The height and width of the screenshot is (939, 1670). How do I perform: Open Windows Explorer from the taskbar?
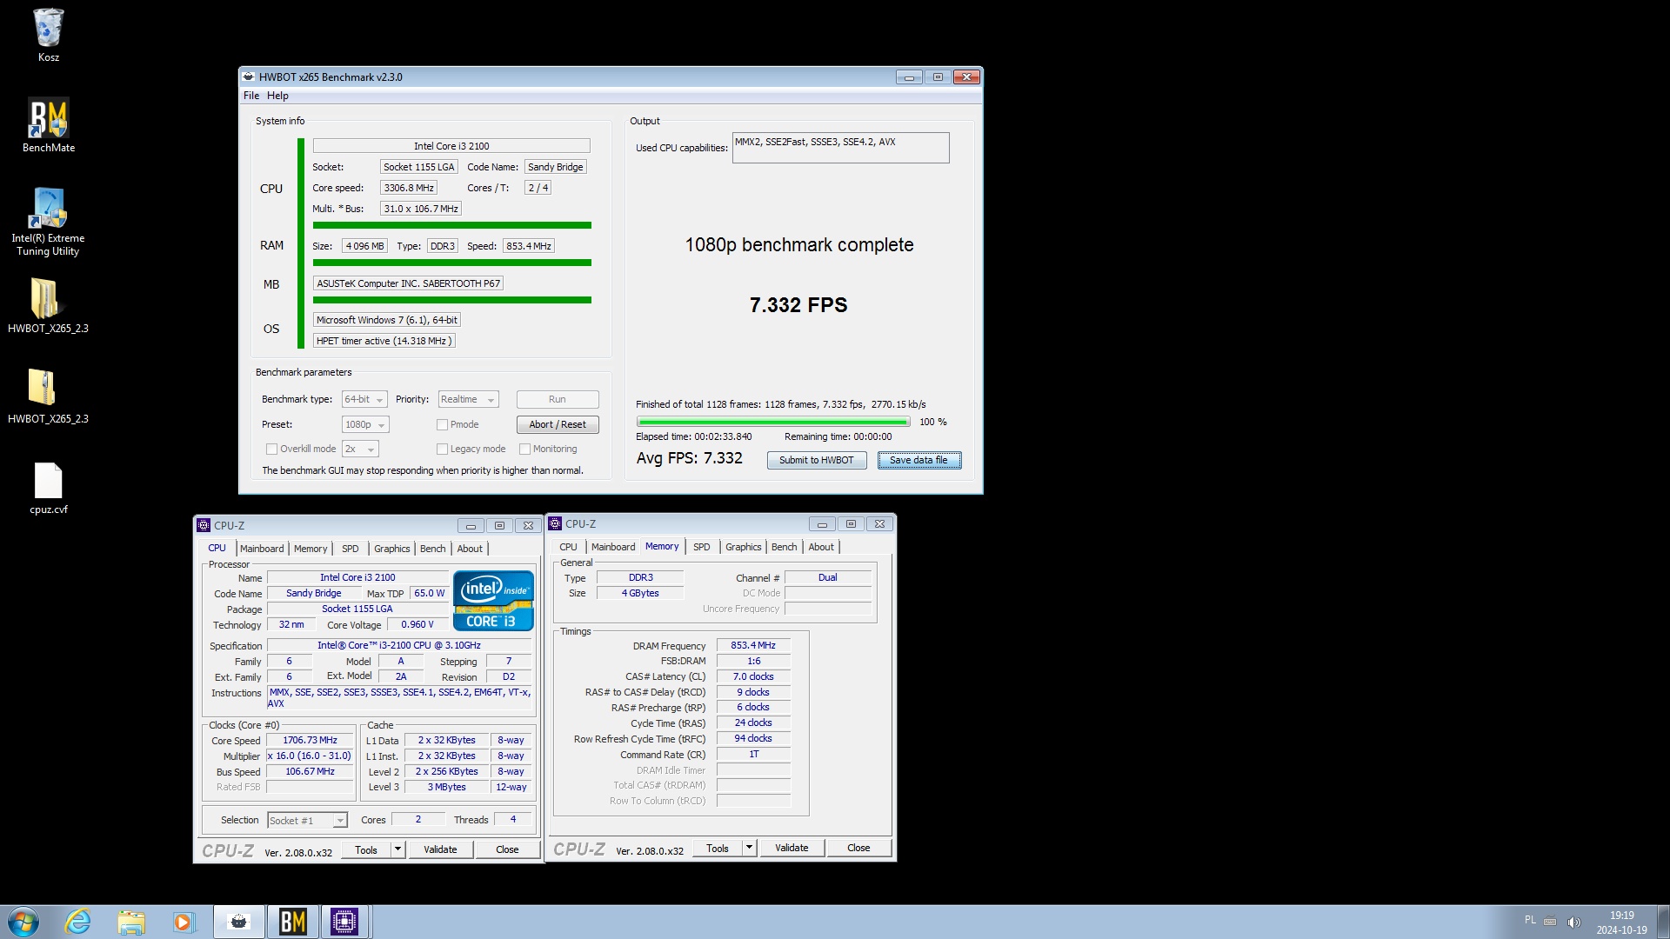tap(131, 922)
